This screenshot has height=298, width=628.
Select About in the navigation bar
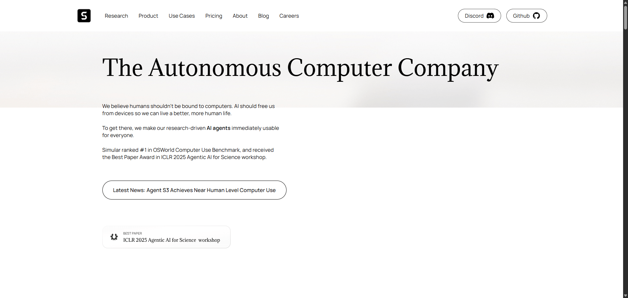coord(240,16)
